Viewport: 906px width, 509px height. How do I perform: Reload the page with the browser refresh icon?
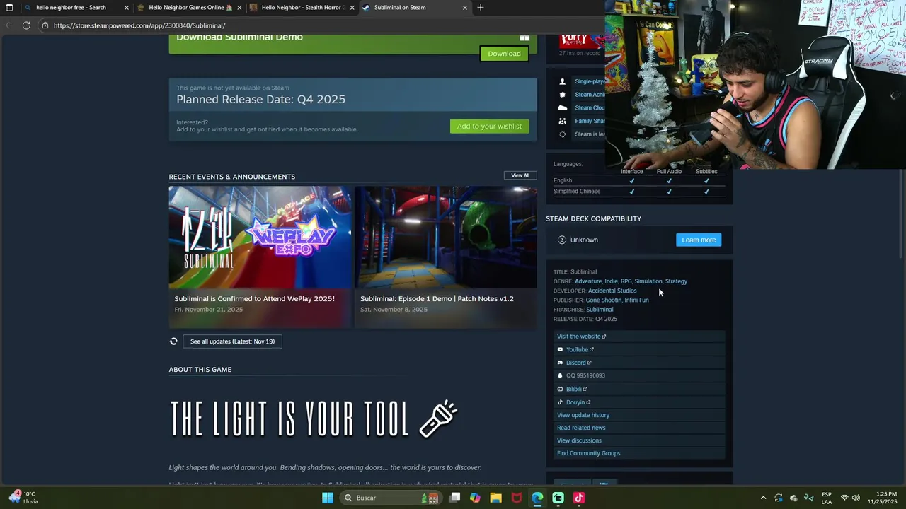pyautogui.click(x=26, y=25)
